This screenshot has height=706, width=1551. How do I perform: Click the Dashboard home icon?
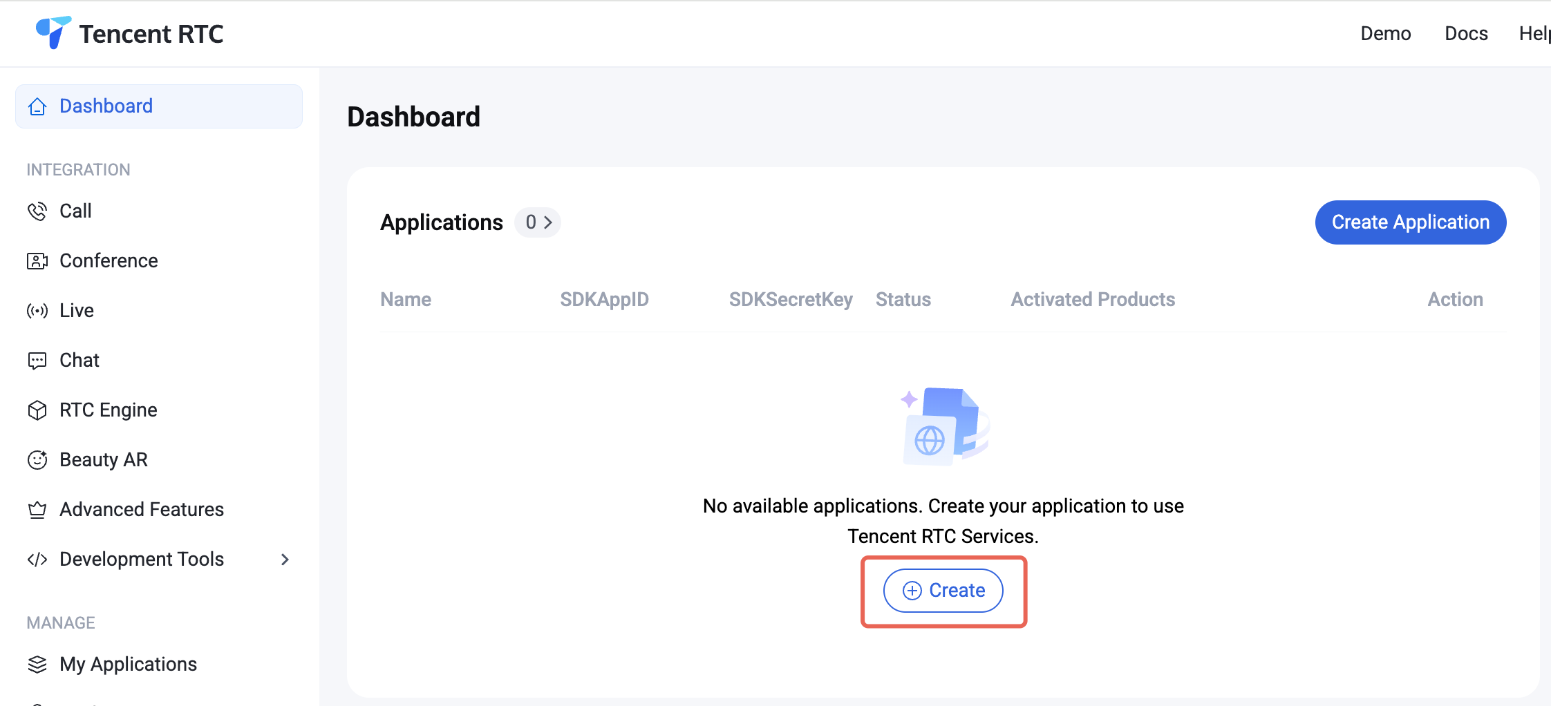(x=37, y=106)
